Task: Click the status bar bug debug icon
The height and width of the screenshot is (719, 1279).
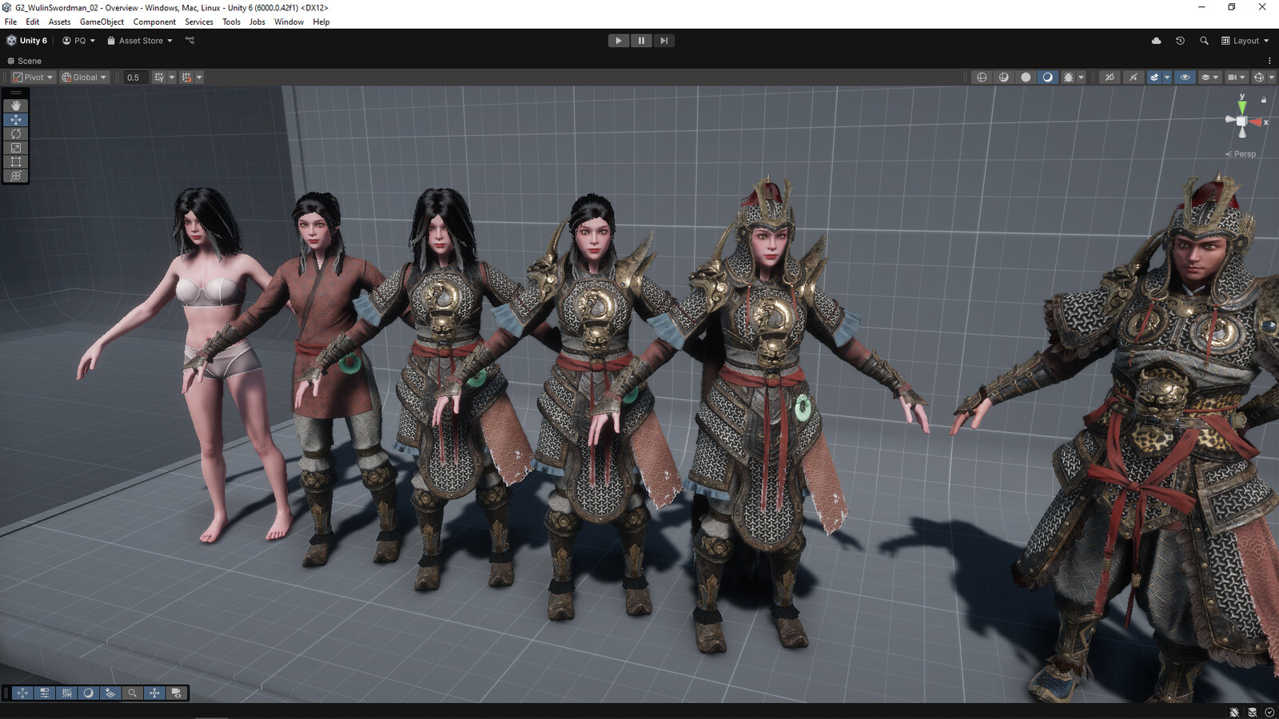Action: click(1234, 712)
